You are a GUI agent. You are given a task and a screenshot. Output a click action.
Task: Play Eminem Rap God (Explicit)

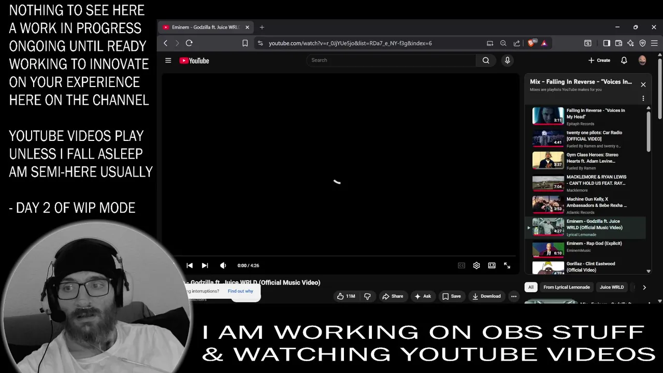(585, 249)
